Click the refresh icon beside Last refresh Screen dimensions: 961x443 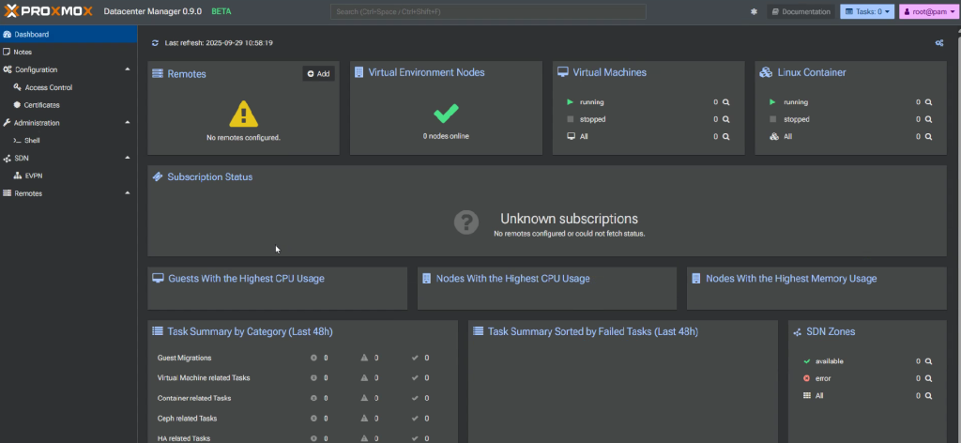pos(156,43)
